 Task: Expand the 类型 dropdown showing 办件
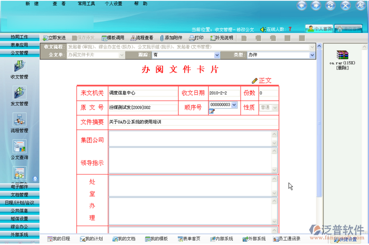[312, 55]
